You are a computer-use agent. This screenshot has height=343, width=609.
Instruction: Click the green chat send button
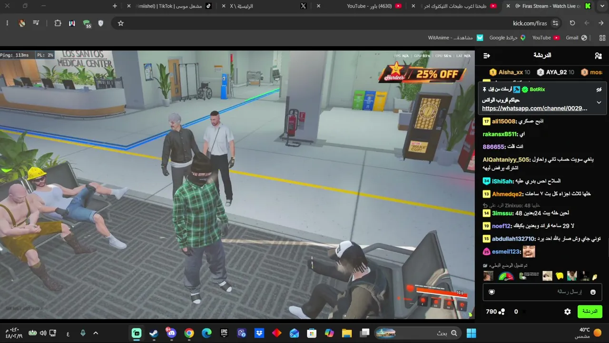pos(589,312)
